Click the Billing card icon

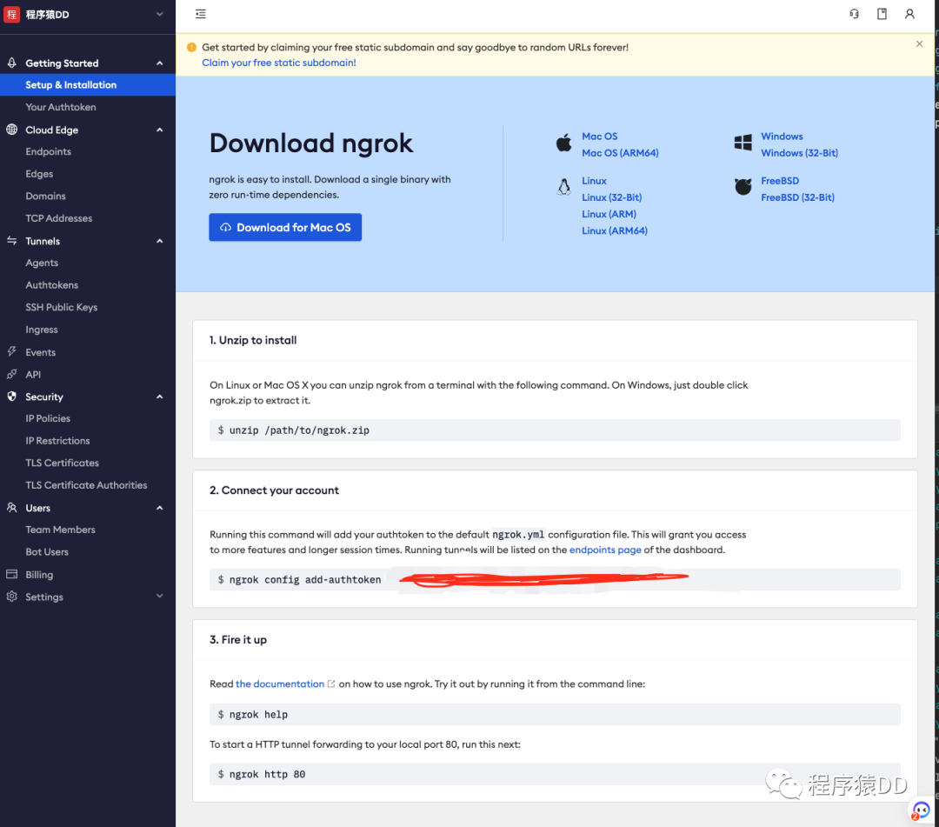(x=11, y=574)
